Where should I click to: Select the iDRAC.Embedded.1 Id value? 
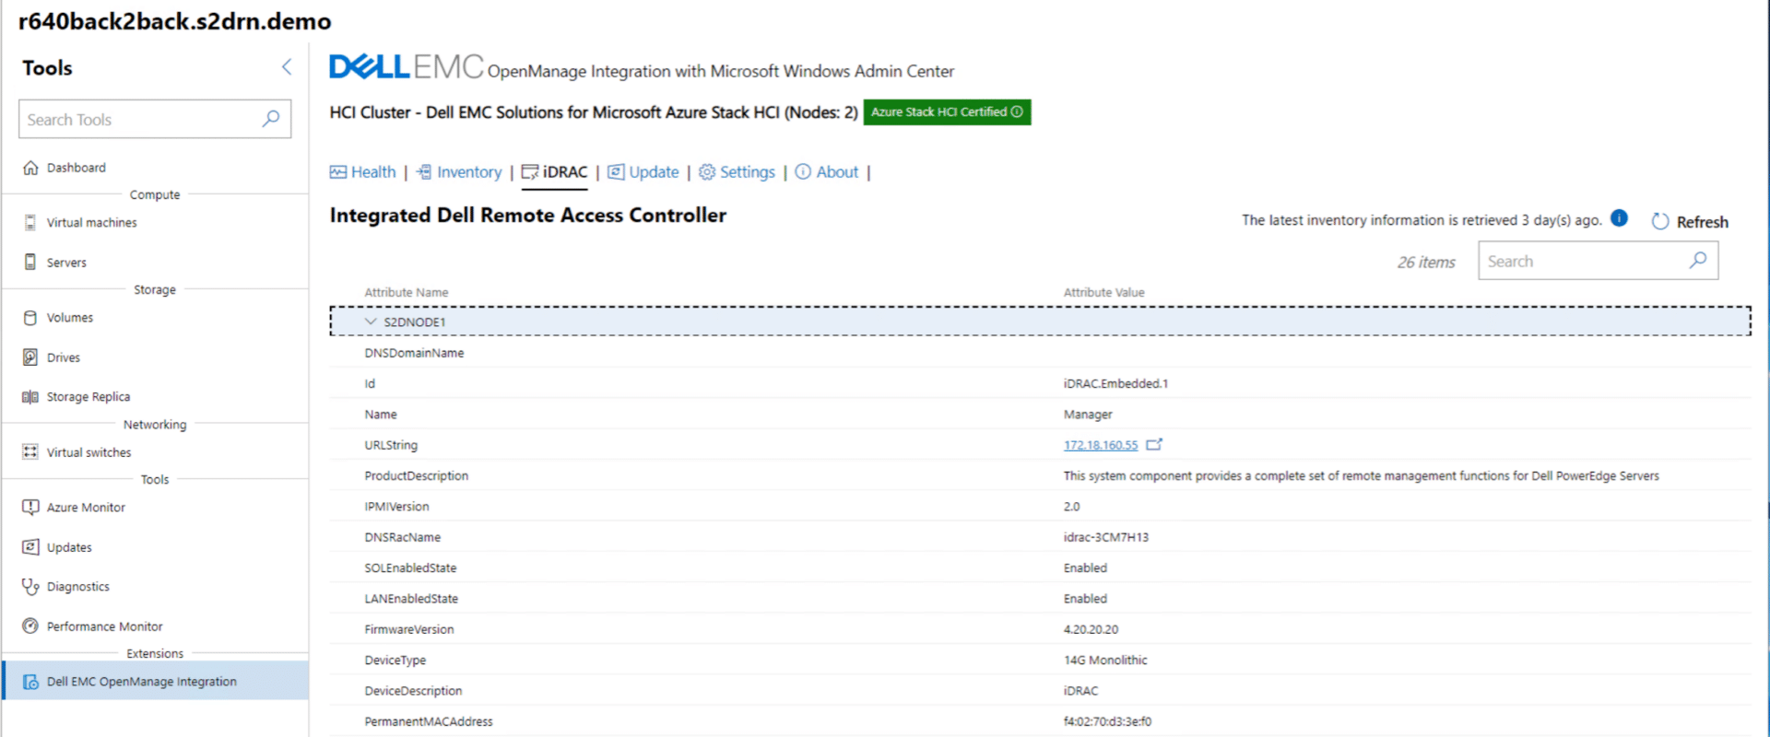(x=1115, y=384)
